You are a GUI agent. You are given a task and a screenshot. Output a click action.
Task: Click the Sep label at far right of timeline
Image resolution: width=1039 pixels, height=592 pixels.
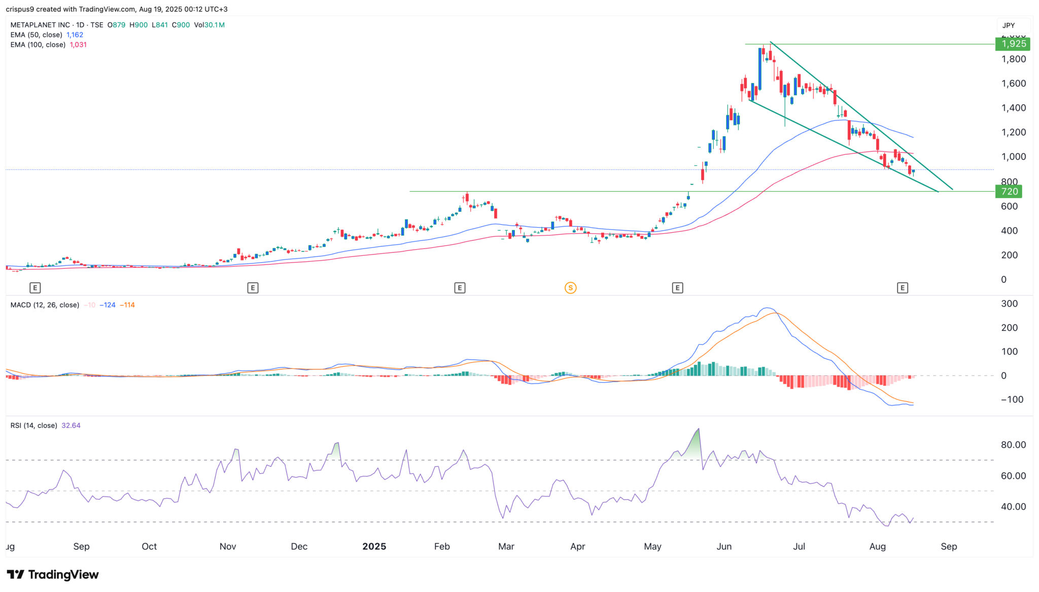949,546
